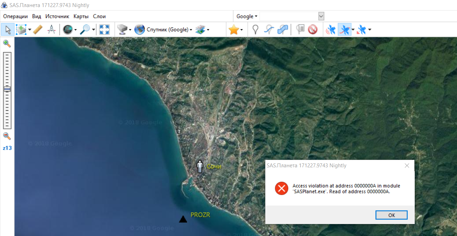Activate the arrow pointer move tool
Image resolution: width=457 pixels, height=236 pixels.
[x=8, y=30]
